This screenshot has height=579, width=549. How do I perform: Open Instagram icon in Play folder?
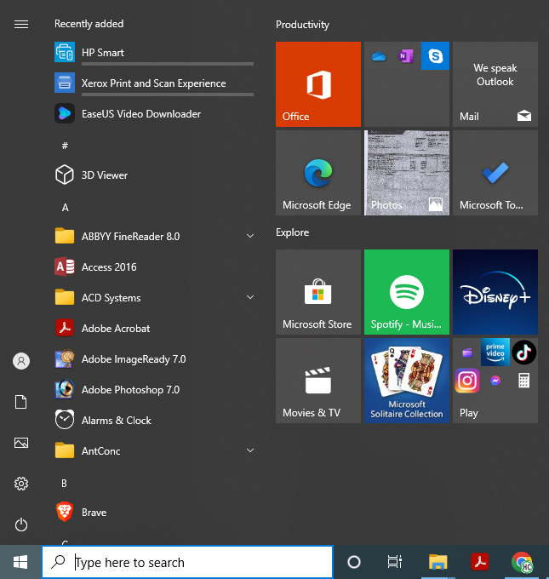[467, 381]
